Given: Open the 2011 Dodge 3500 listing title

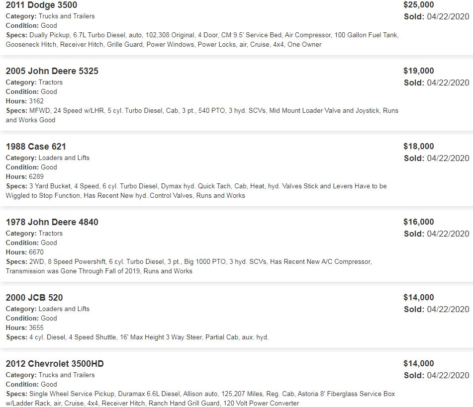Looking at the screenshot, I should (x=41, y=5).
